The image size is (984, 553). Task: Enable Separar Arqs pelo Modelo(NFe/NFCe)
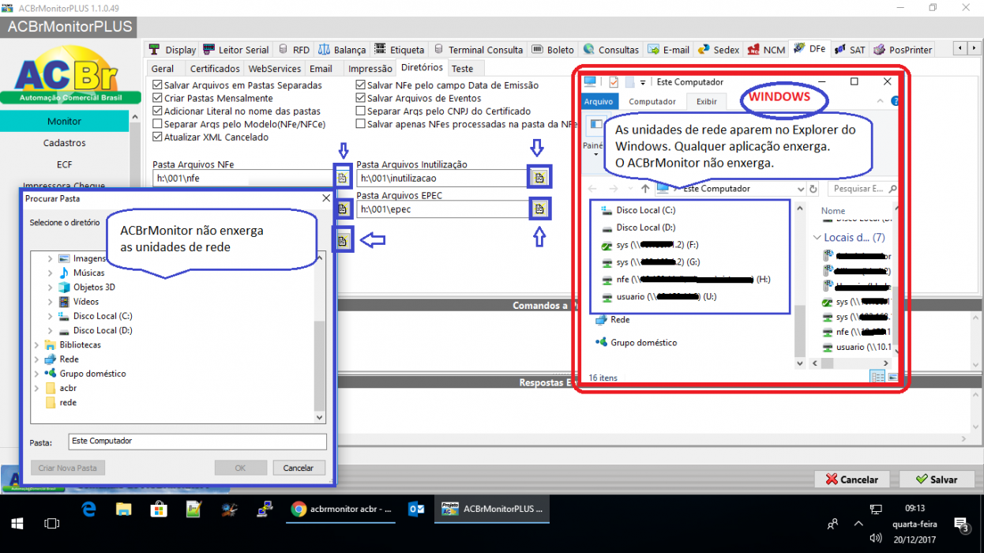158,124
